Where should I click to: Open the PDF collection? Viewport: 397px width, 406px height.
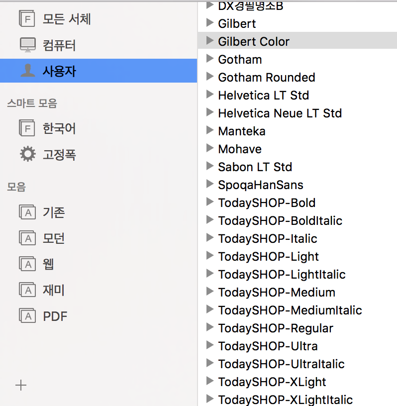55,316
